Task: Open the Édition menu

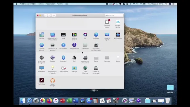Action: (x=41, y=4)
